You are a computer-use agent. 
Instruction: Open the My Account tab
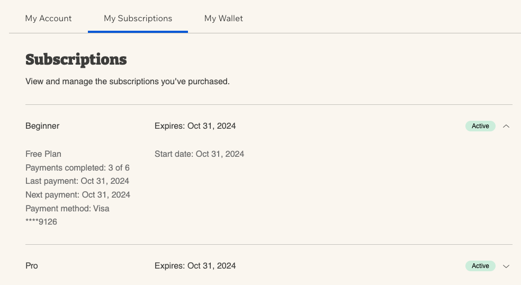(x=49, y=19)
